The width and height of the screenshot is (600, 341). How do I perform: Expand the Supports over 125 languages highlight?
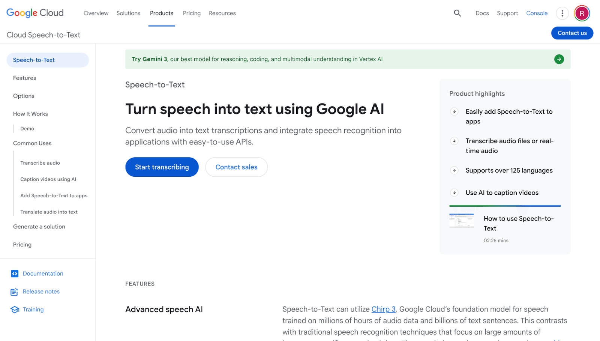tap(454, 170)
